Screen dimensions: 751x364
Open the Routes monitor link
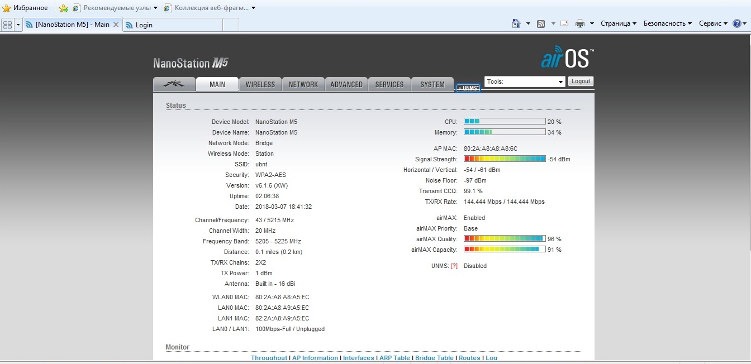point(469,358)
